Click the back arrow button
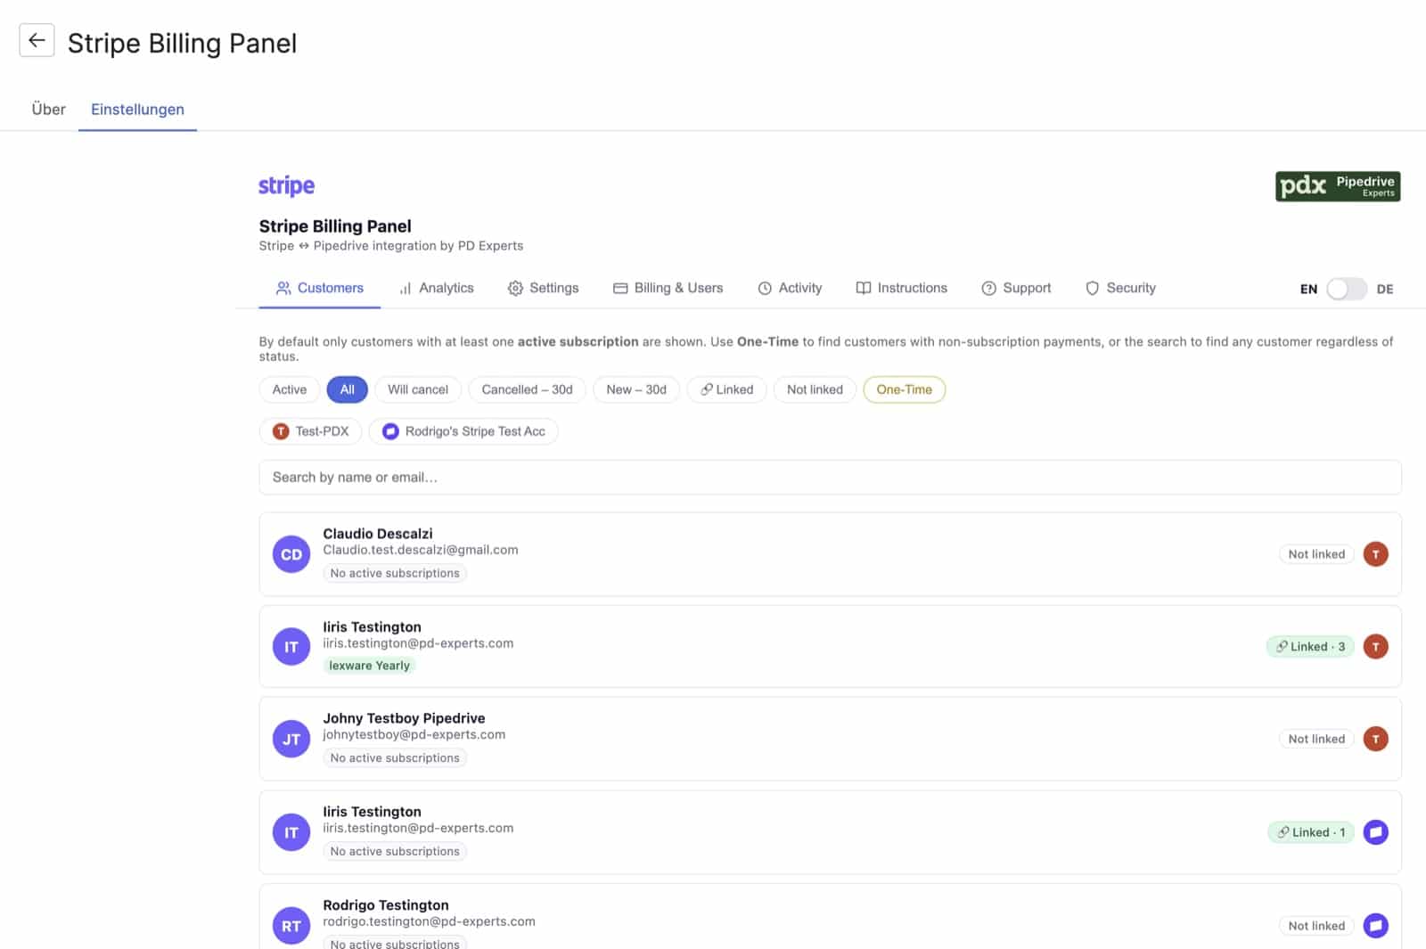Viewport: 1426px width, 949px height. [x=37, y=40]
